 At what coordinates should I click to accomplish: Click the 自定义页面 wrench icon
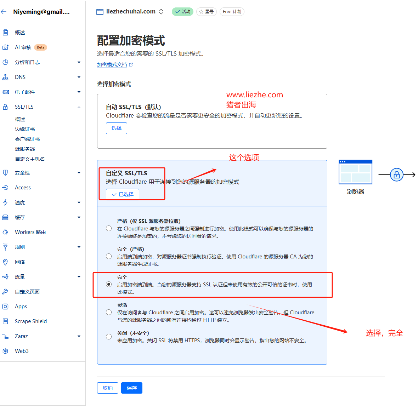[5, 292]
